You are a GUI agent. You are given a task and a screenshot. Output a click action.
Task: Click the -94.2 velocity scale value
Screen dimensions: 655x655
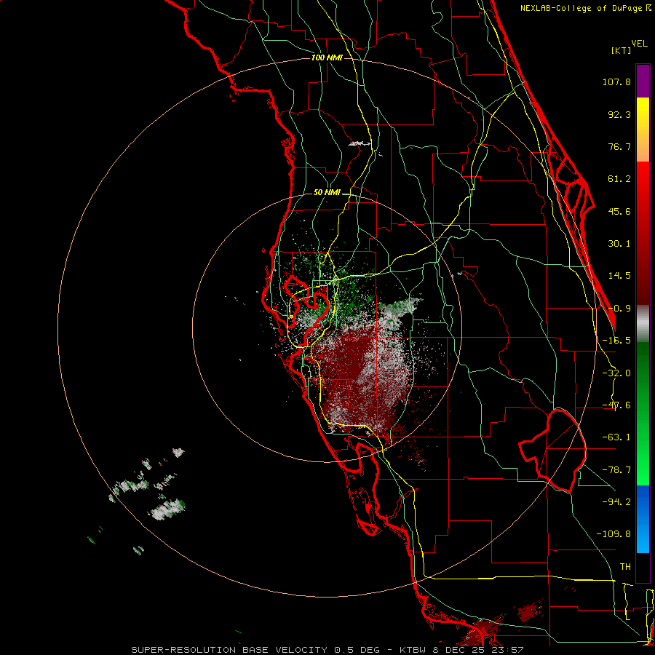pos(616,501)
